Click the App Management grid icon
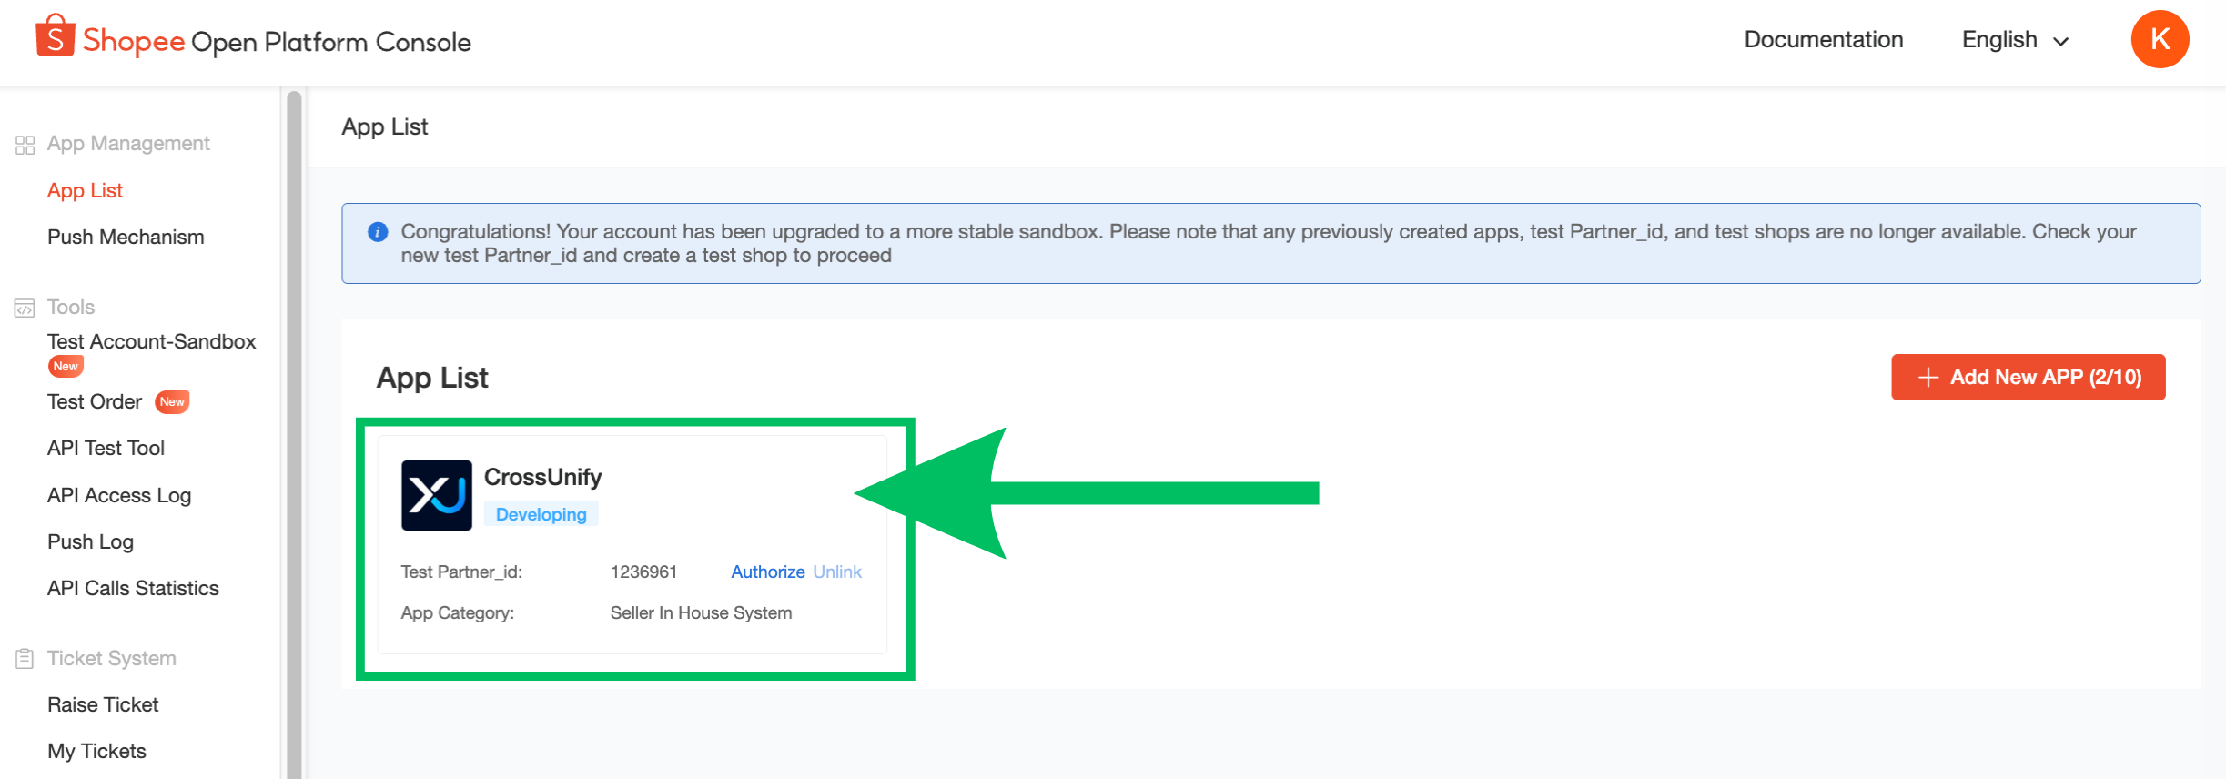 point(25,145)
